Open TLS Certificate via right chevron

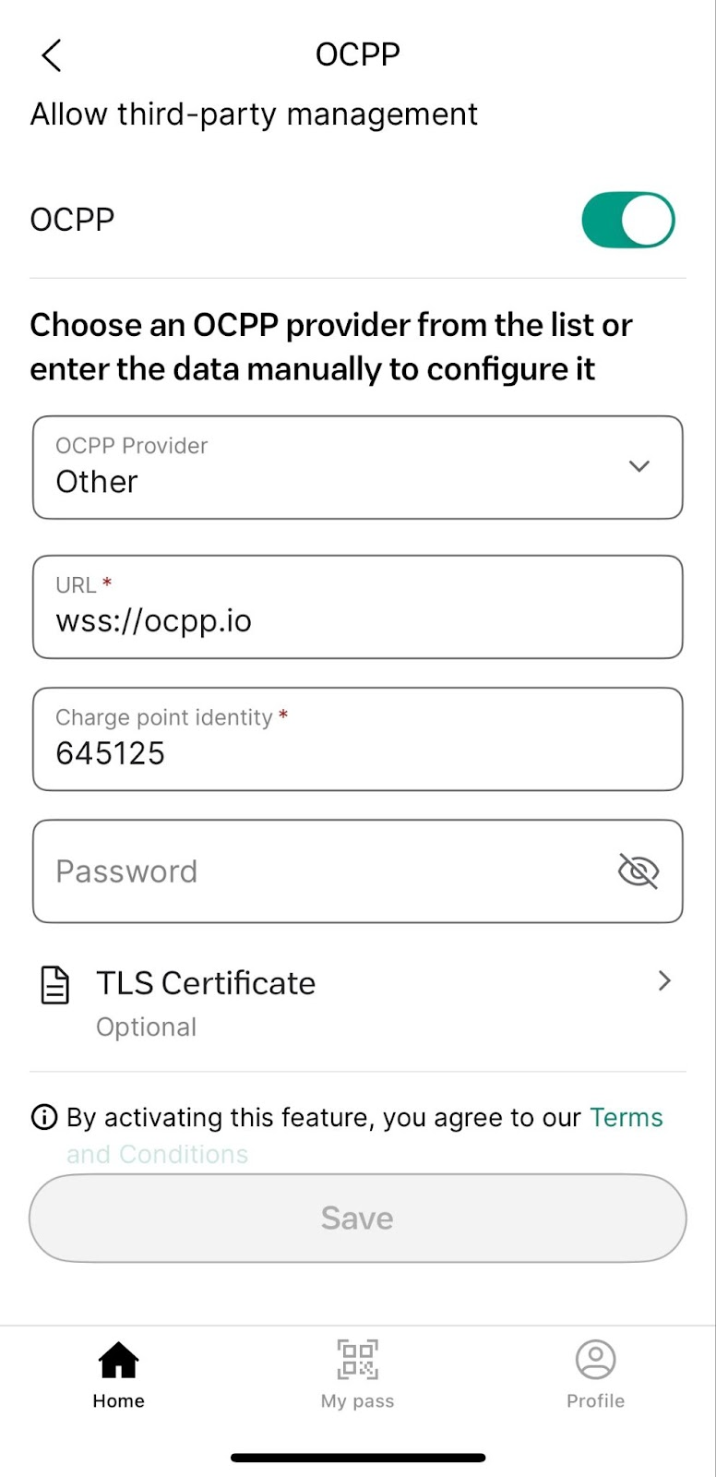click(664, 980)
